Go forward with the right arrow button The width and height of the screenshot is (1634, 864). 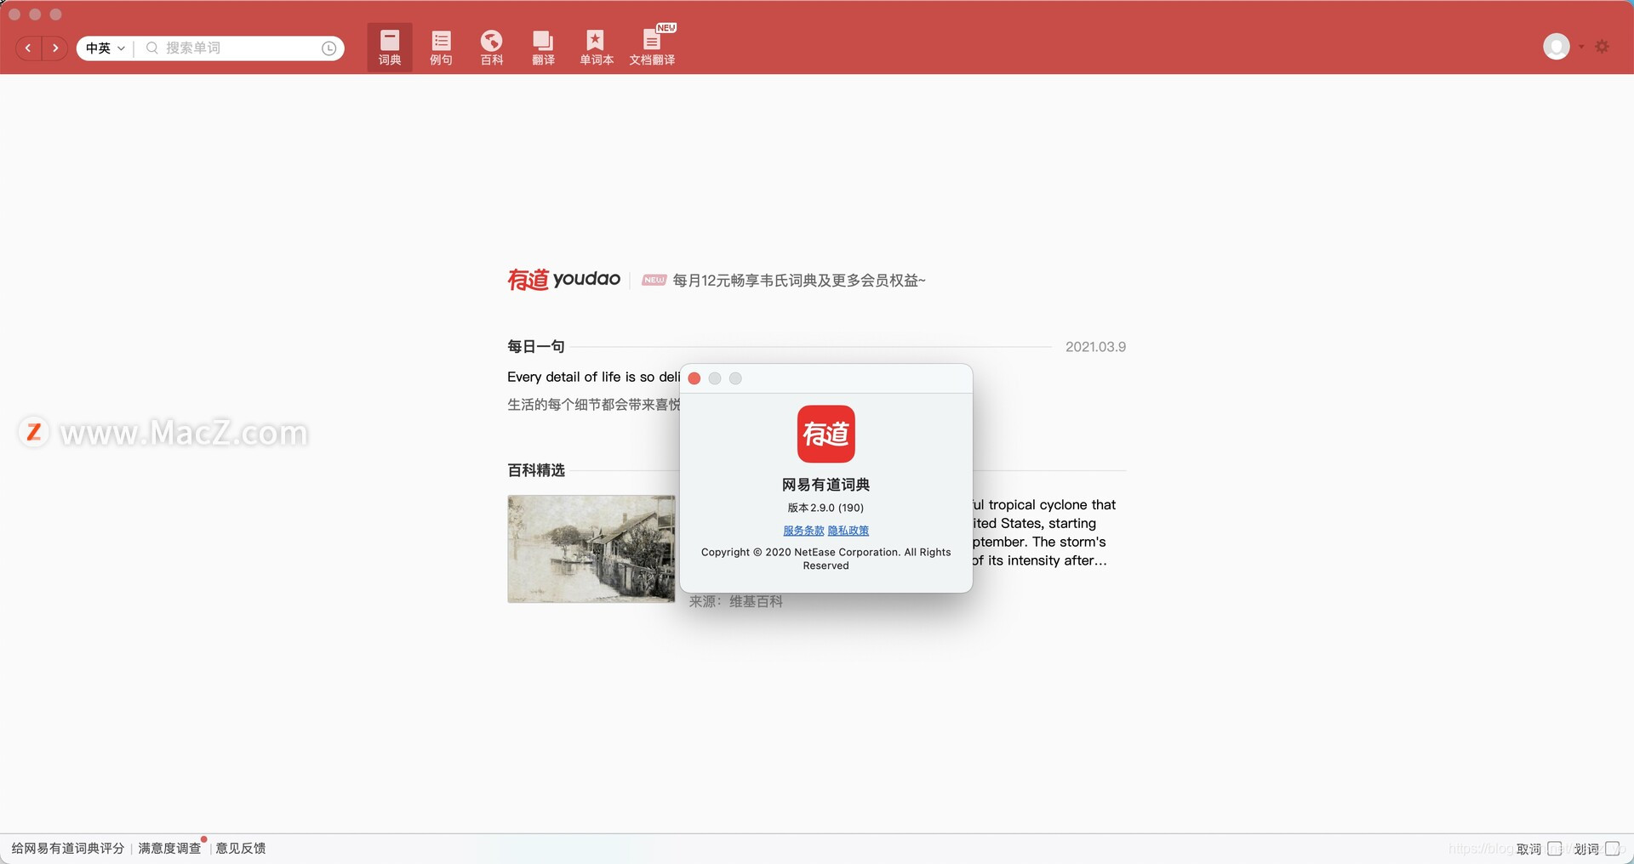55,48
